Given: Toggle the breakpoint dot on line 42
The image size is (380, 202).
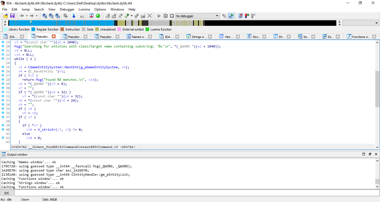Looking at the screenshot, I should tap(3, 138).
